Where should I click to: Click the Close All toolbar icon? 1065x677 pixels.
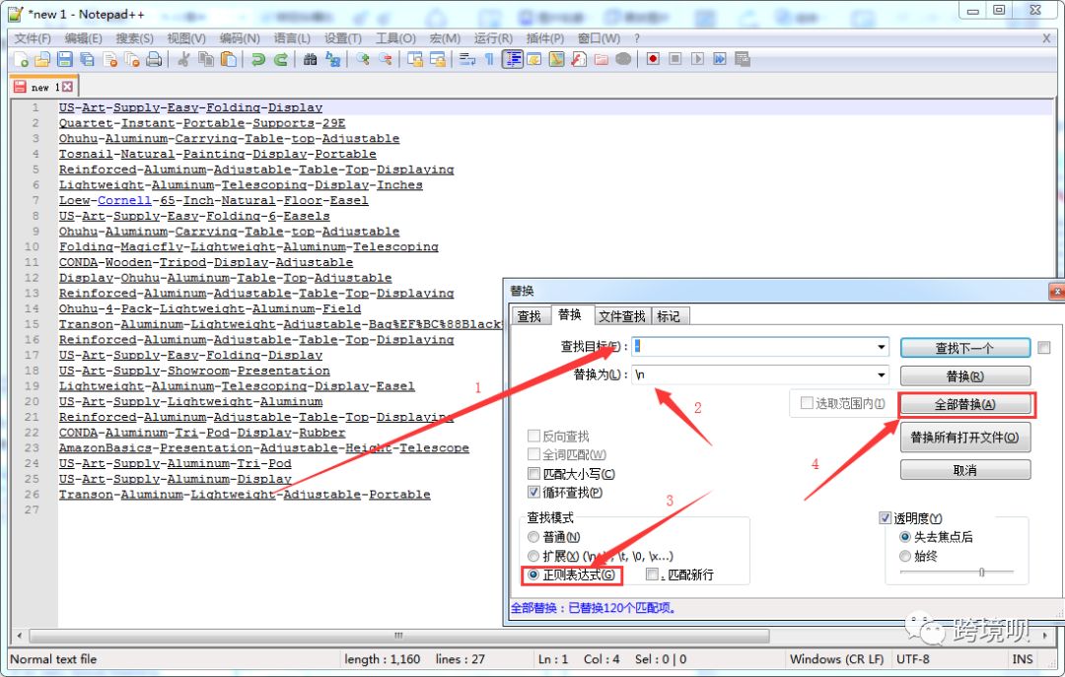click(132, 60)
